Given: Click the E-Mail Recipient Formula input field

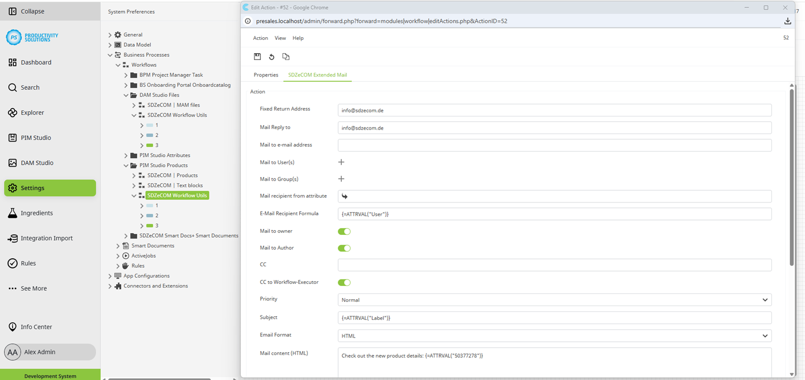Looking at the screenshot, I should coord(554,214).
